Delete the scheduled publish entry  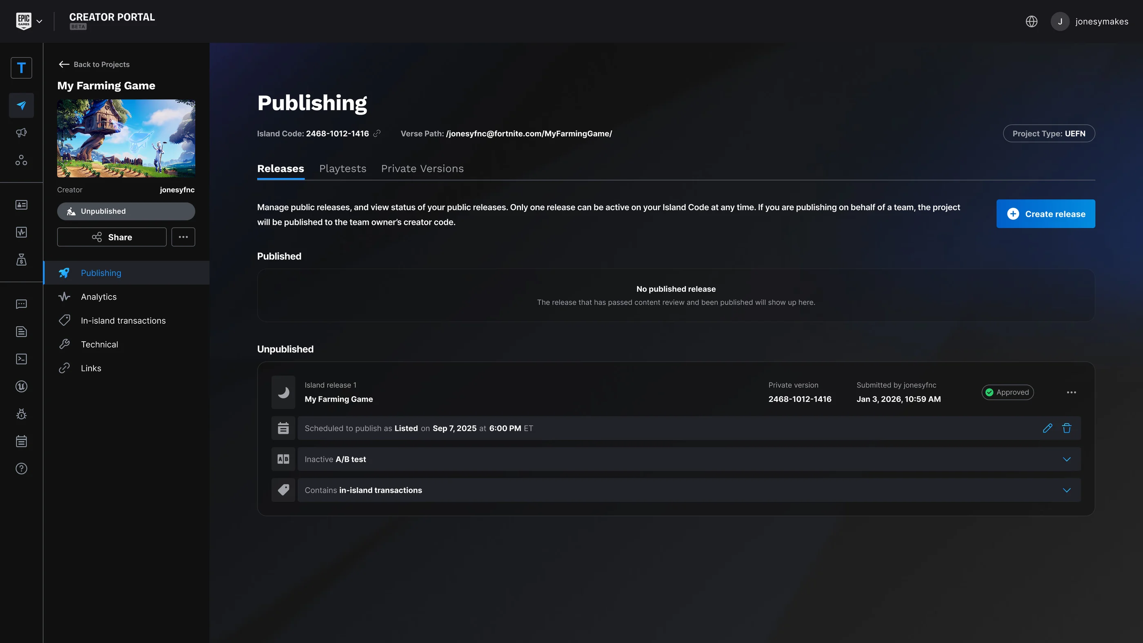point(1067,428)
